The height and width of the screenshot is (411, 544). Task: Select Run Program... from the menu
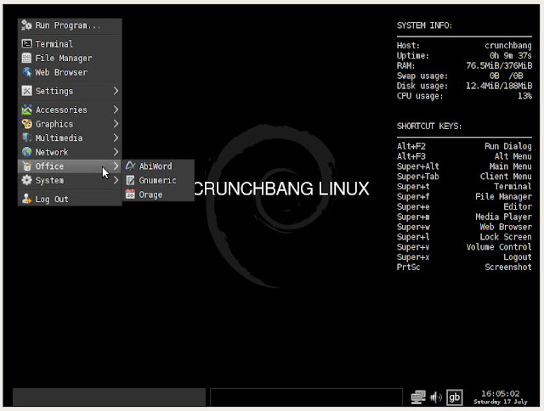(70, 25)
